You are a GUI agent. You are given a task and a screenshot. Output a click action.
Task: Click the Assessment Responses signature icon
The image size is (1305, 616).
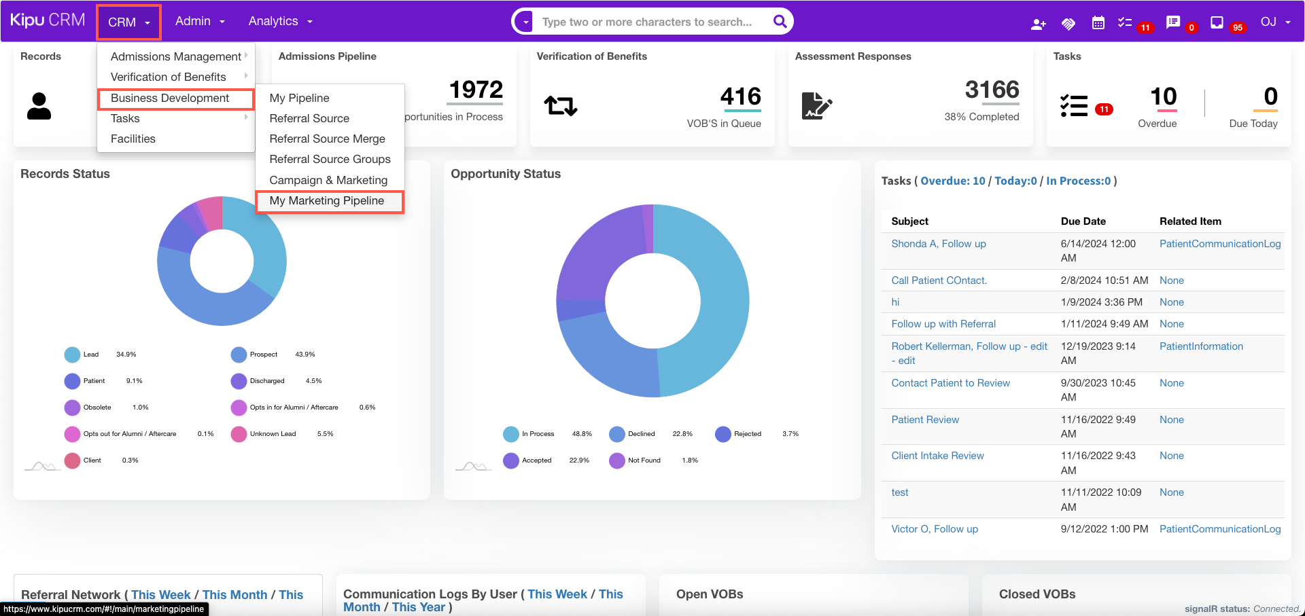tap(816, 106)
